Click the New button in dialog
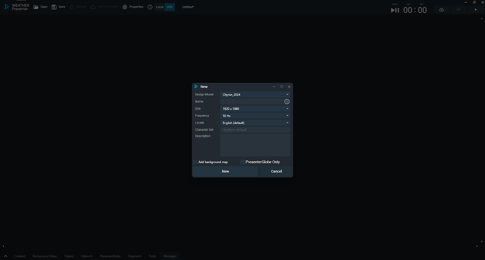 [x=225, y=171]
